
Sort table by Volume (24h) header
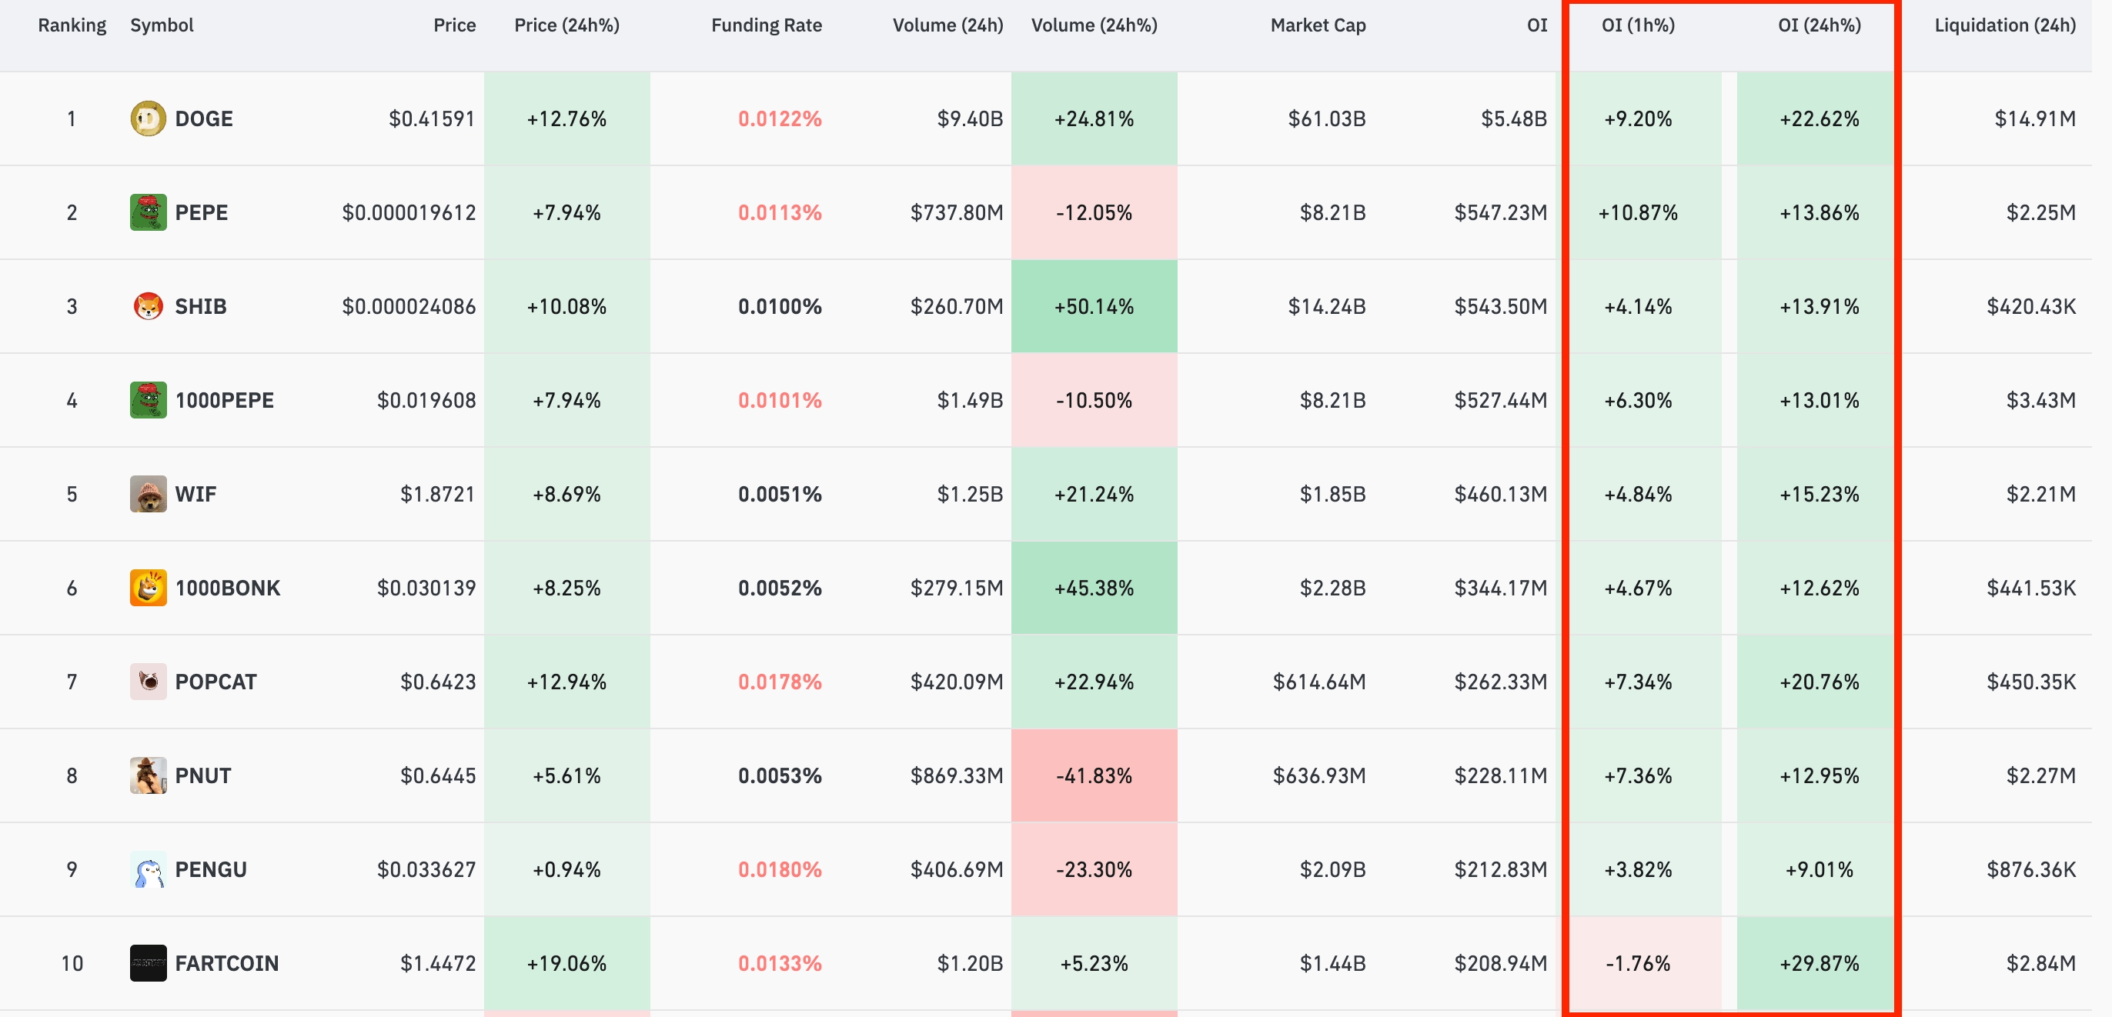tap(947, 25)
